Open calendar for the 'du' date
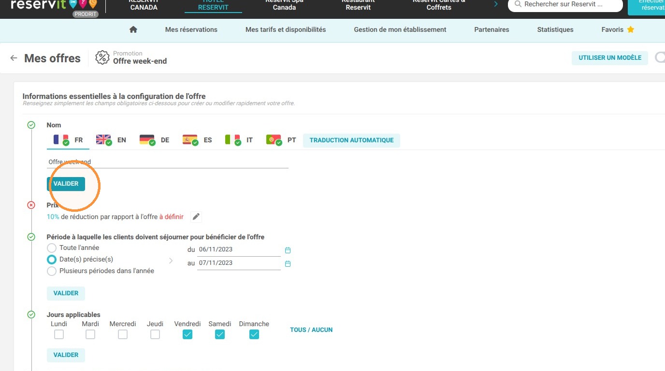665x371 pixels. (x=288, y=250)
